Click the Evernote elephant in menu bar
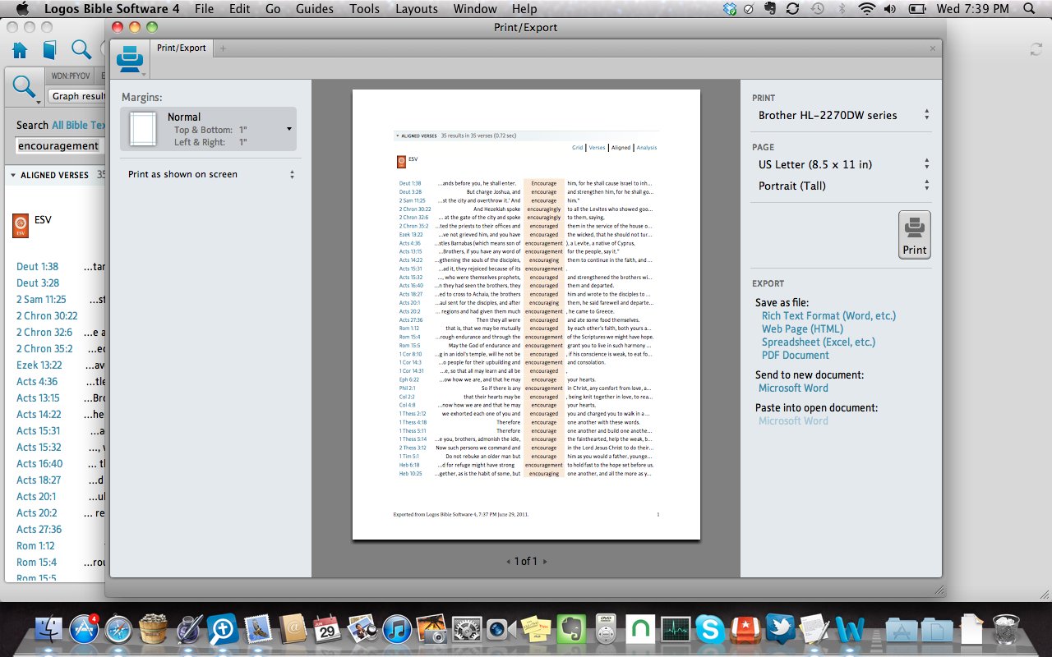This screenshot has width=1052, height=657. click(x=770, y=9)
